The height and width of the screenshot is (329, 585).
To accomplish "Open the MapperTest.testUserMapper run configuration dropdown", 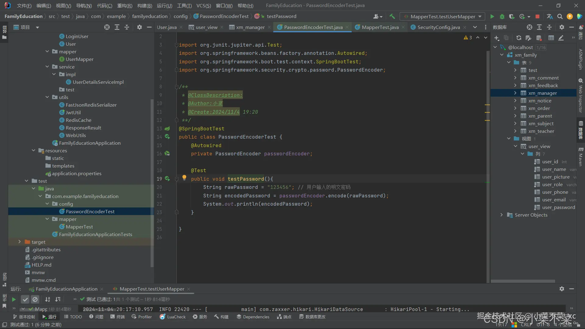I will pyautogui.click(x=443, y=16).
